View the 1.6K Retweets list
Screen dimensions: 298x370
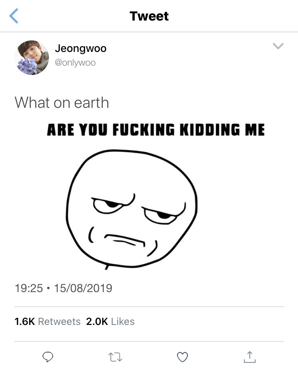pyautogui.click(x=48, y=321)
